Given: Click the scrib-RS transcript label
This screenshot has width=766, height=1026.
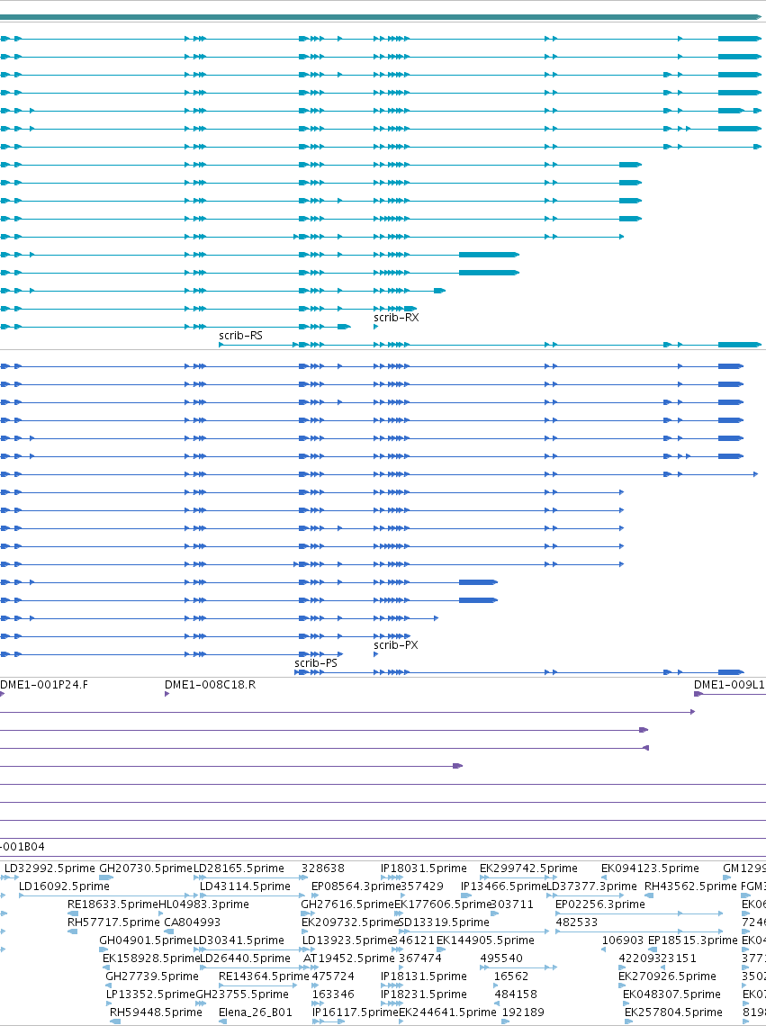Looking at the screenshot, I should 240,335.
